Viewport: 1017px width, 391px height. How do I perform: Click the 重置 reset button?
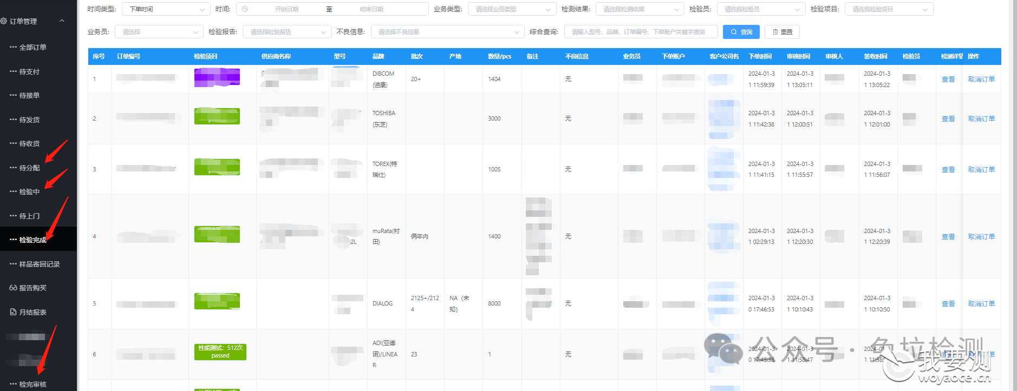(x=782, y=32)
